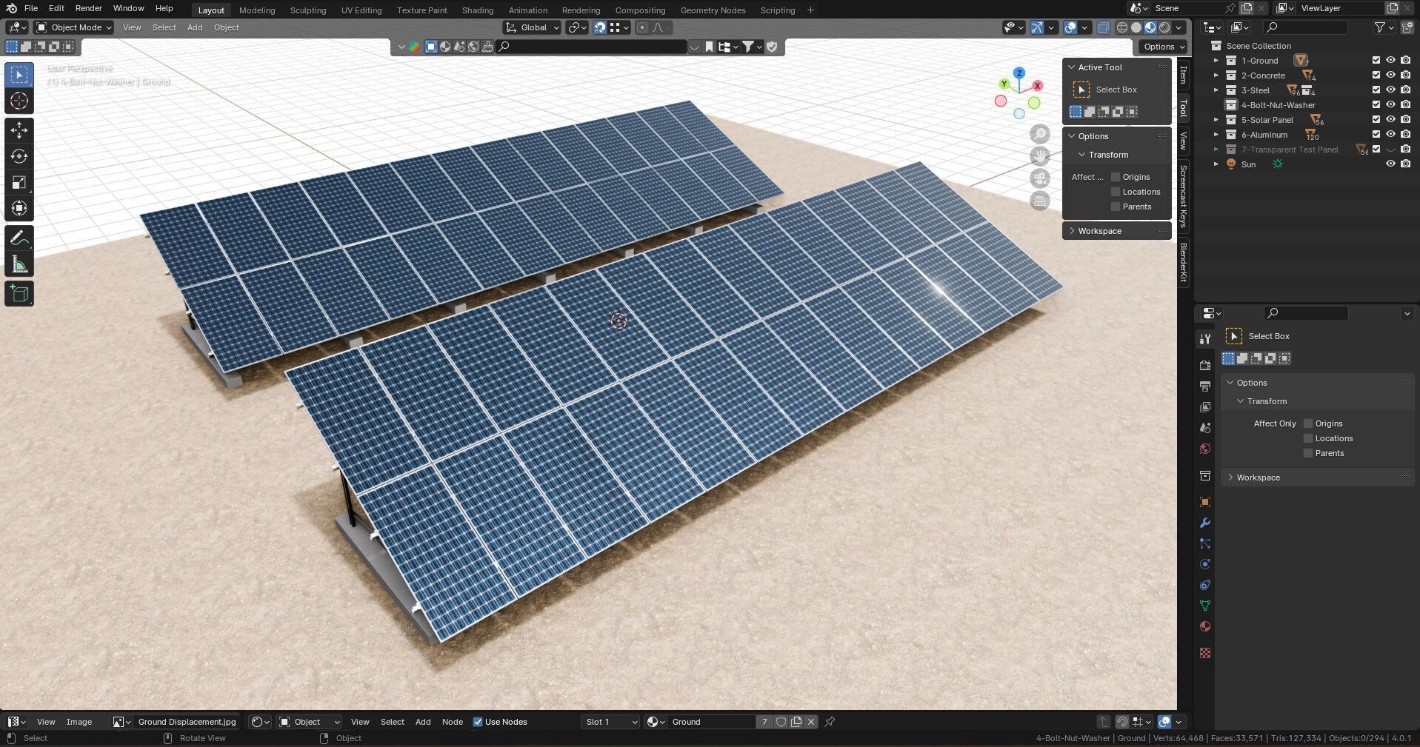Select the Transform tool
This screenshot has height=747, width=1420.
pos(19,208)
